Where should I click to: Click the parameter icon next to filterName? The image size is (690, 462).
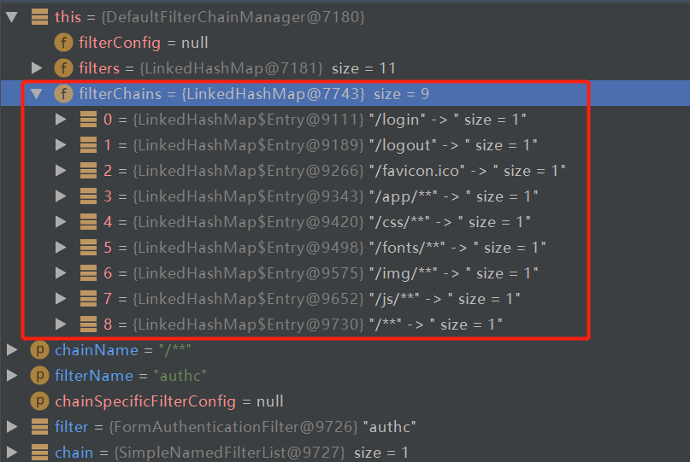point(39,376)
